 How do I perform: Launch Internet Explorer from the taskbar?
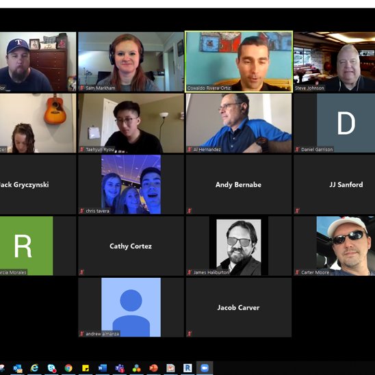point(34,368)
